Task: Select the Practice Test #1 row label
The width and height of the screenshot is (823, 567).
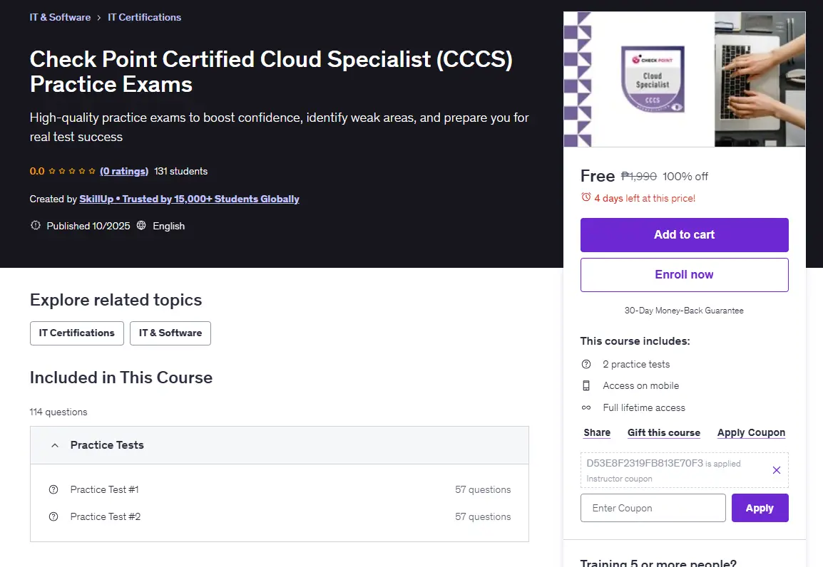Action: pos(104,489)
